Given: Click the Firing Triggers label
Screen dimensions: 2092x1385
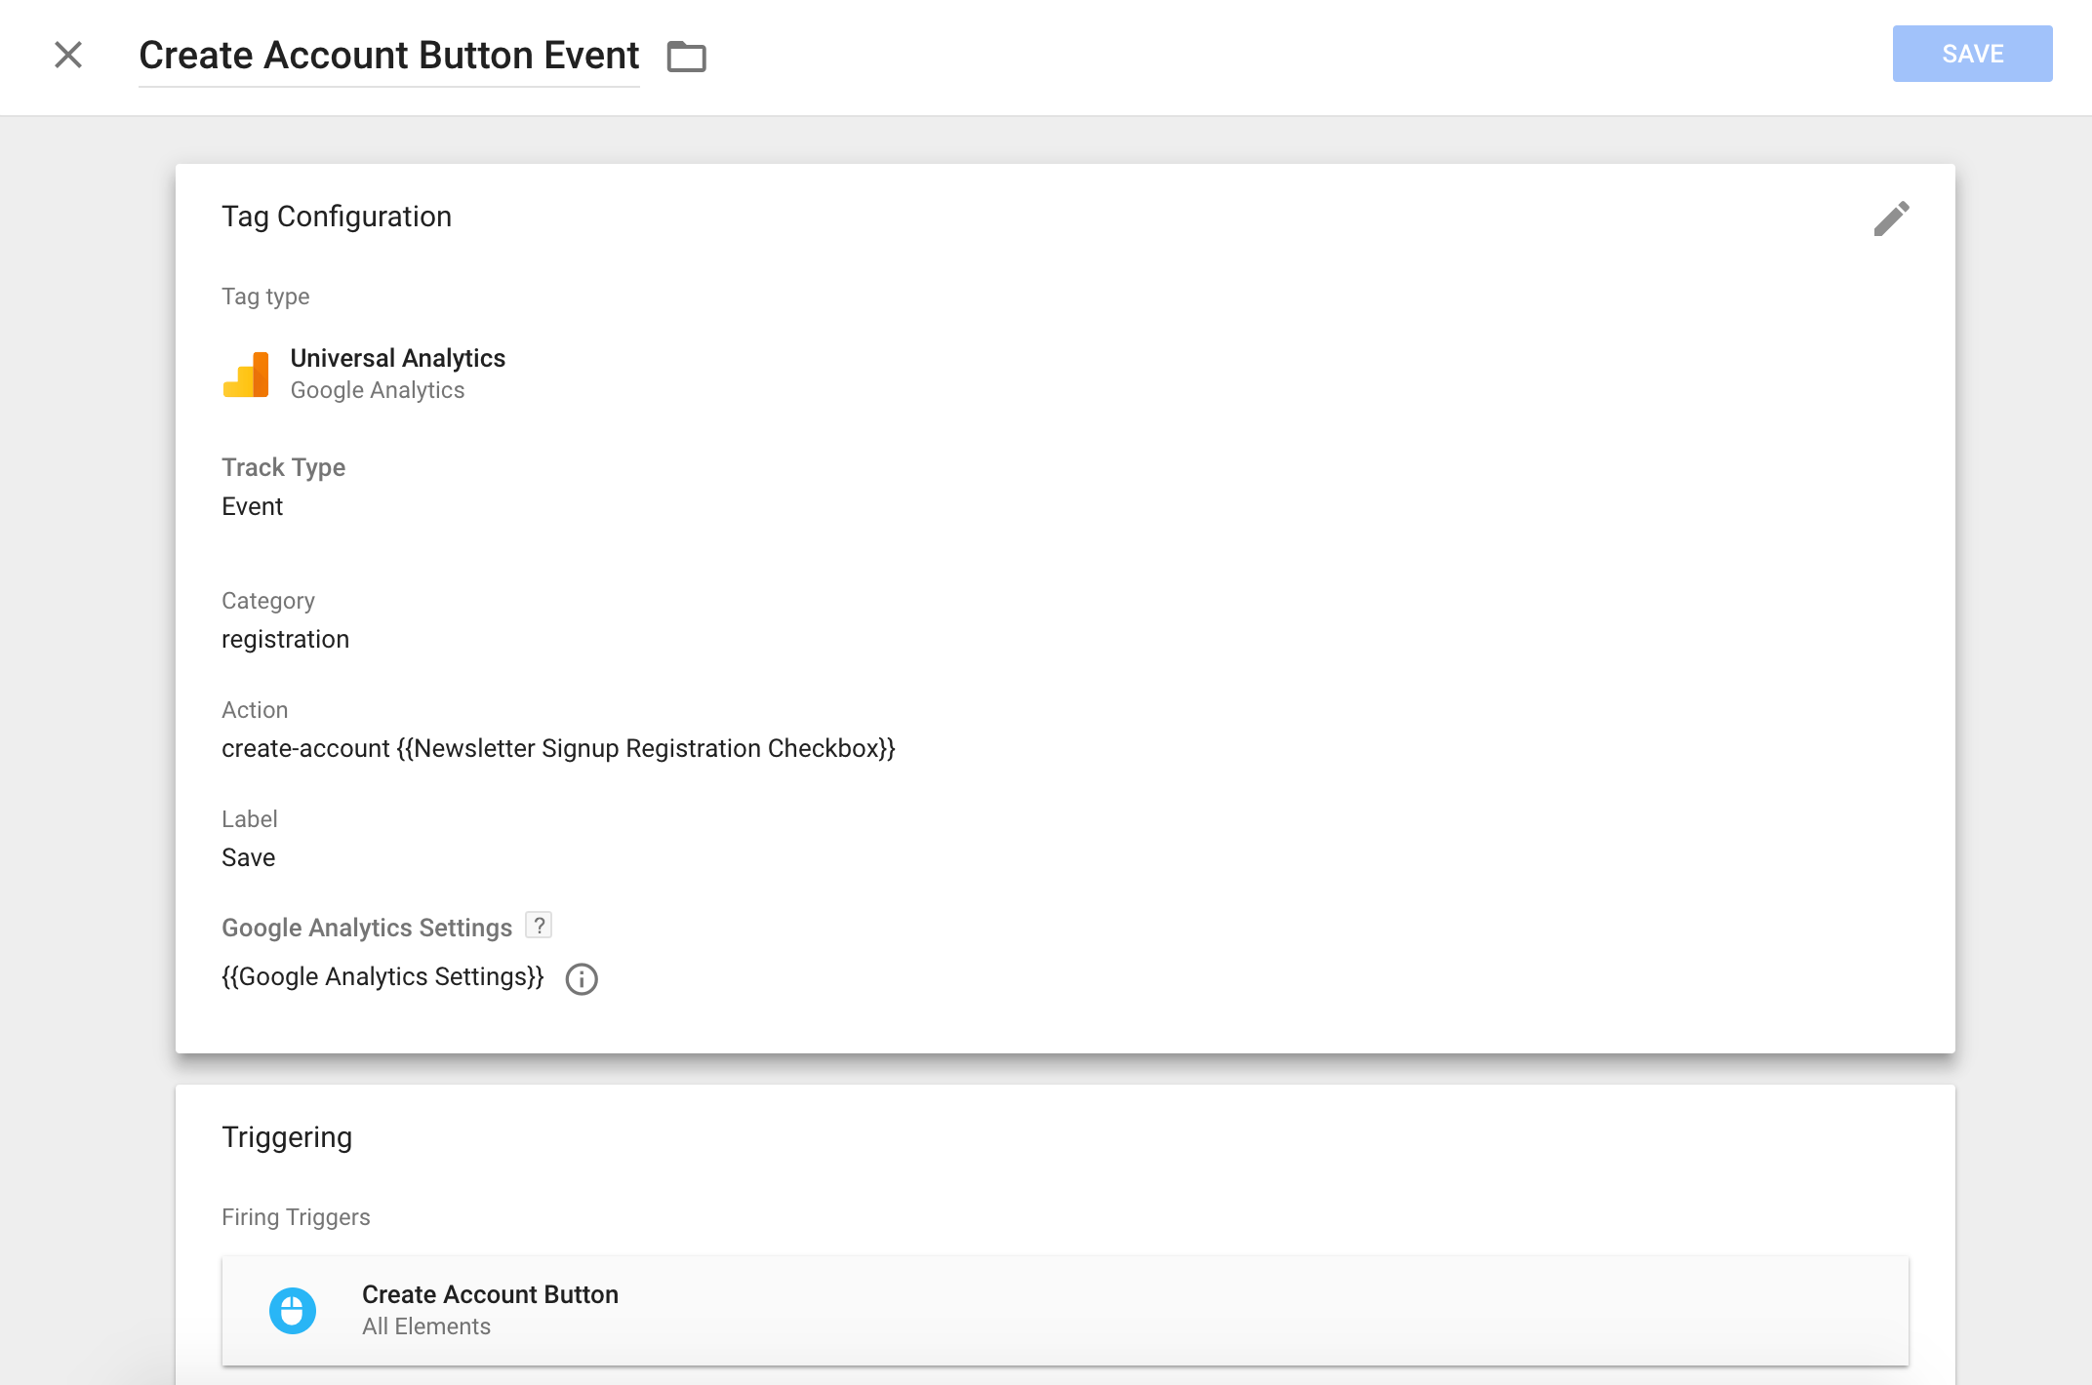Looking at the screenshot, I should (x=296, y=1217).
